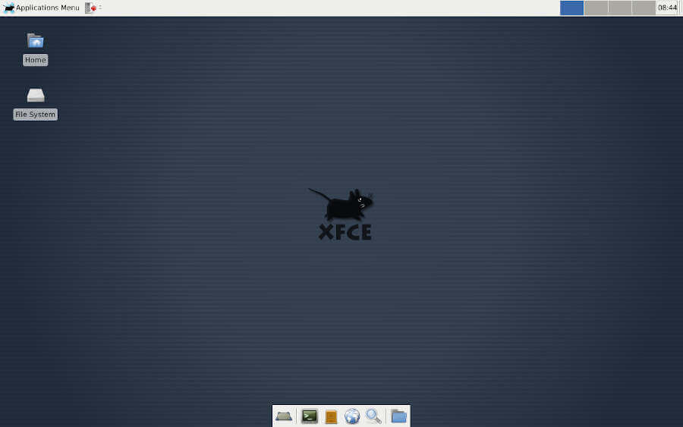683x427 pixels.
Task: Open the Applications Menu
Action: pyautogui.click(x=42, y=8)
